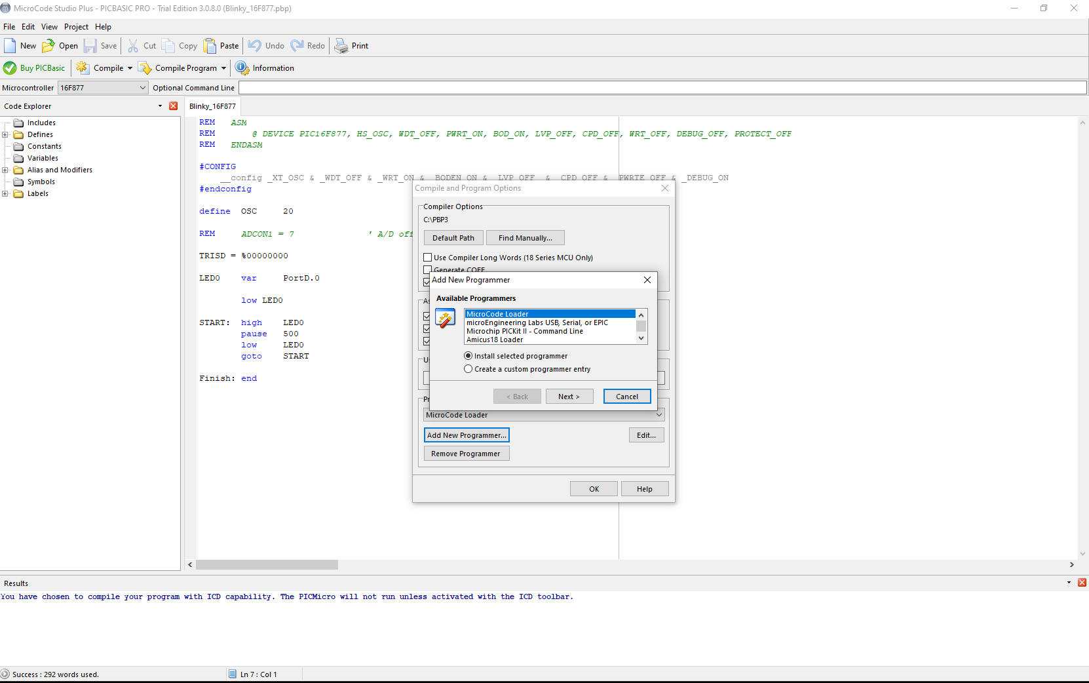Click the Compile Program icon
Image resolution: width=1089 pixels, height=683 pixels.
click(145, 68)
